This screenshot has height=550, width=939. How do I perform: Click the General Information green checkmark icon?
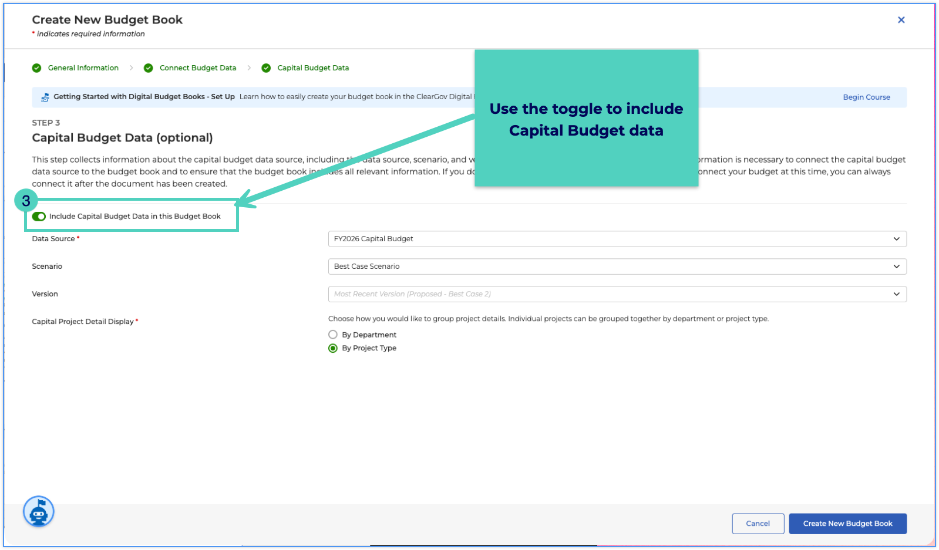36,68
